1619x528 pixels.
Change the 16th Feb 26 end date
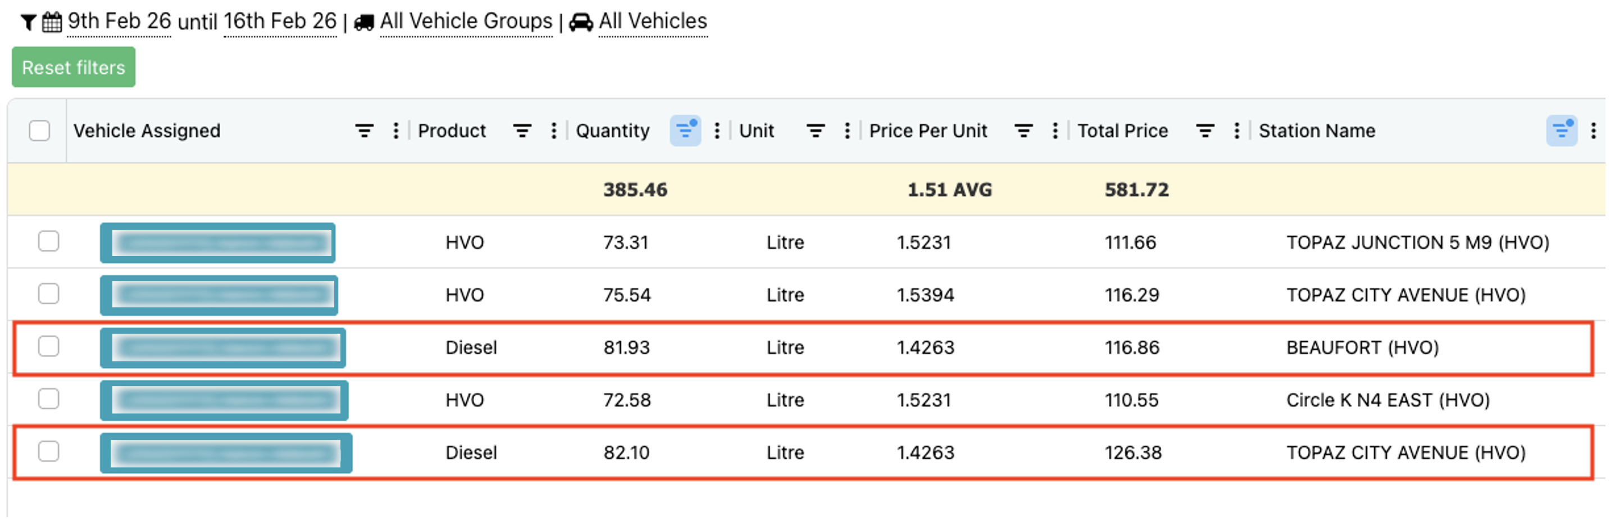coord(280,21)
